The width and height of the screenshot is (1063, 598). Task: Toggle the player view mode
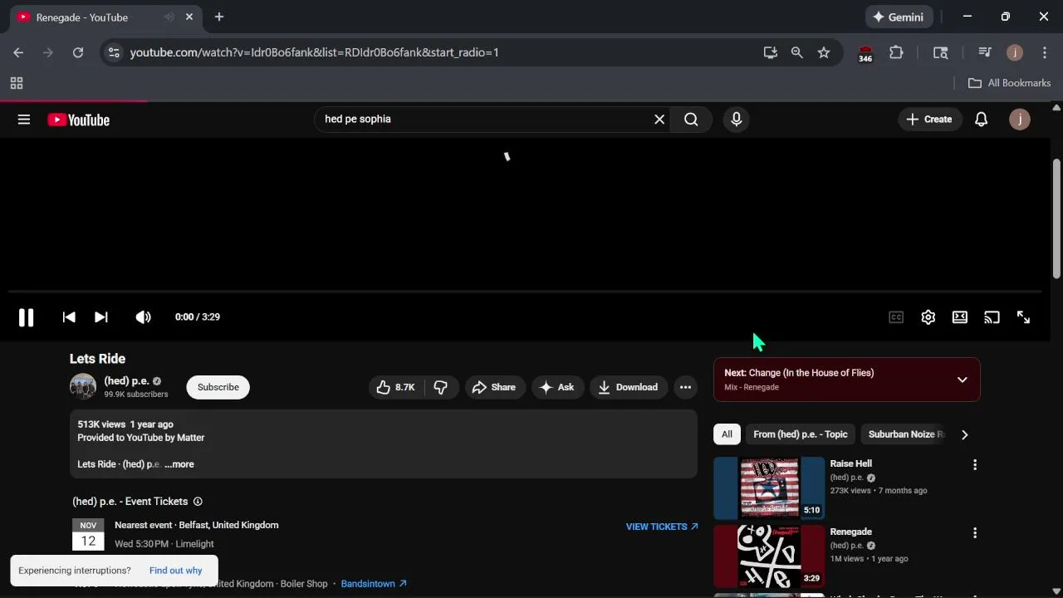(960, 317)
